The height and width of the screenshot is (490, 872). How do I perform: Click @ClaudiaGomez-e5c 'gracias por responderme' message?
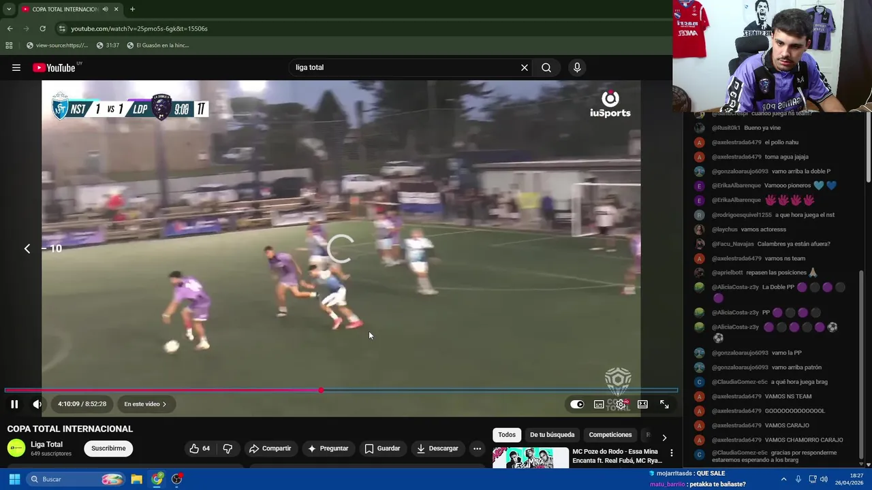pos(774,455)
